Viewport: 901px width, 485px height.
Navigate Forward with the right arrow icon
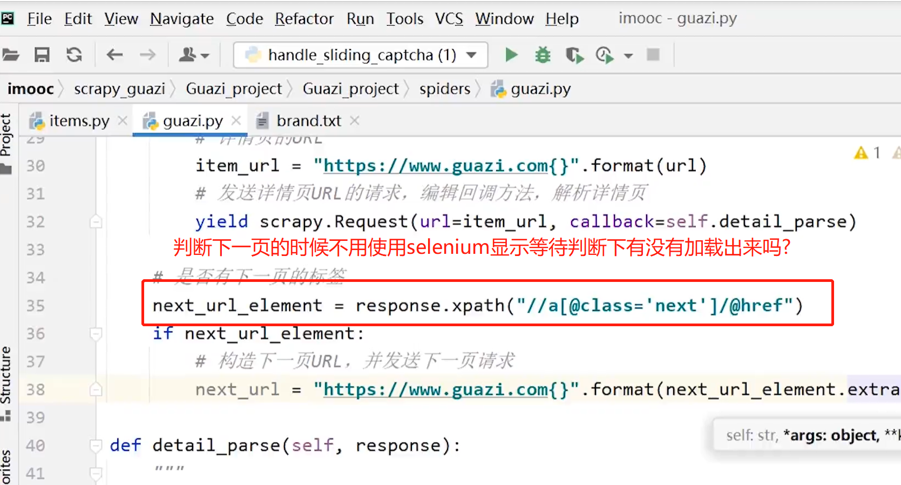point(147,55)
